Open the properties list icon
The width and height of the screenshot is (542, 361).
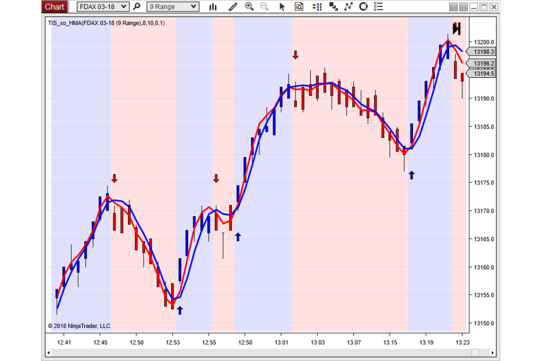point(378,7)
